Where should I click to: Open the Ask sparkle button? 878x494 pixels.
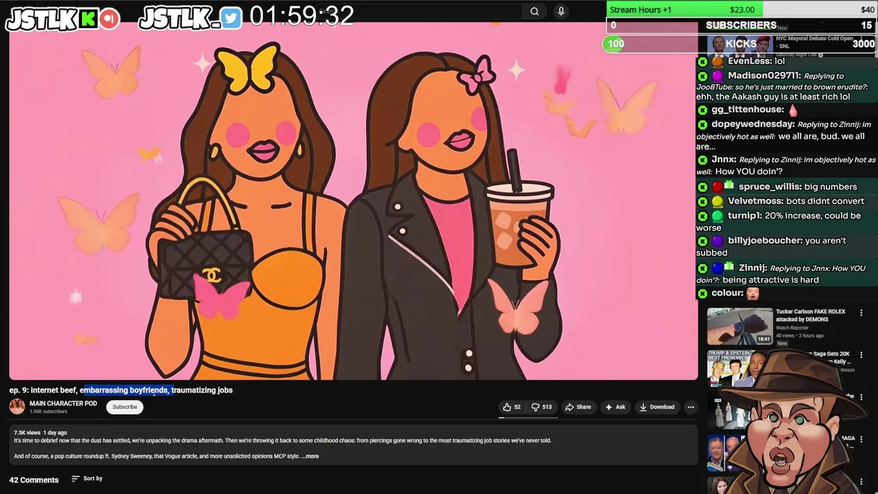pos(615,407)
